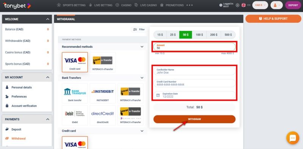The height and width of the screenshot is (149, 303).
Task: Choose Bank transfer method
Action: click(x=75, y=94)
